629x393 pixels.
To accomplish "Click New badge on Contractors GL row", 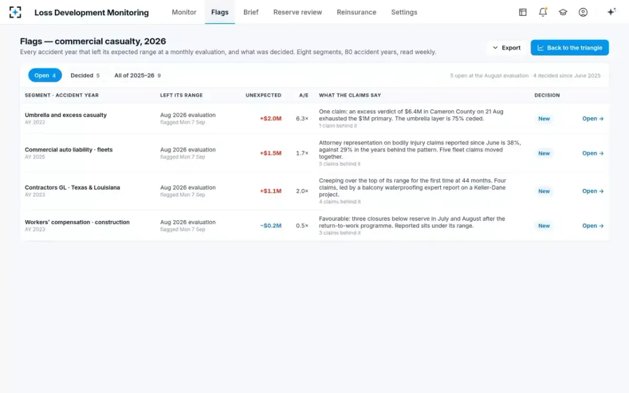I will [x=544, y=191].
